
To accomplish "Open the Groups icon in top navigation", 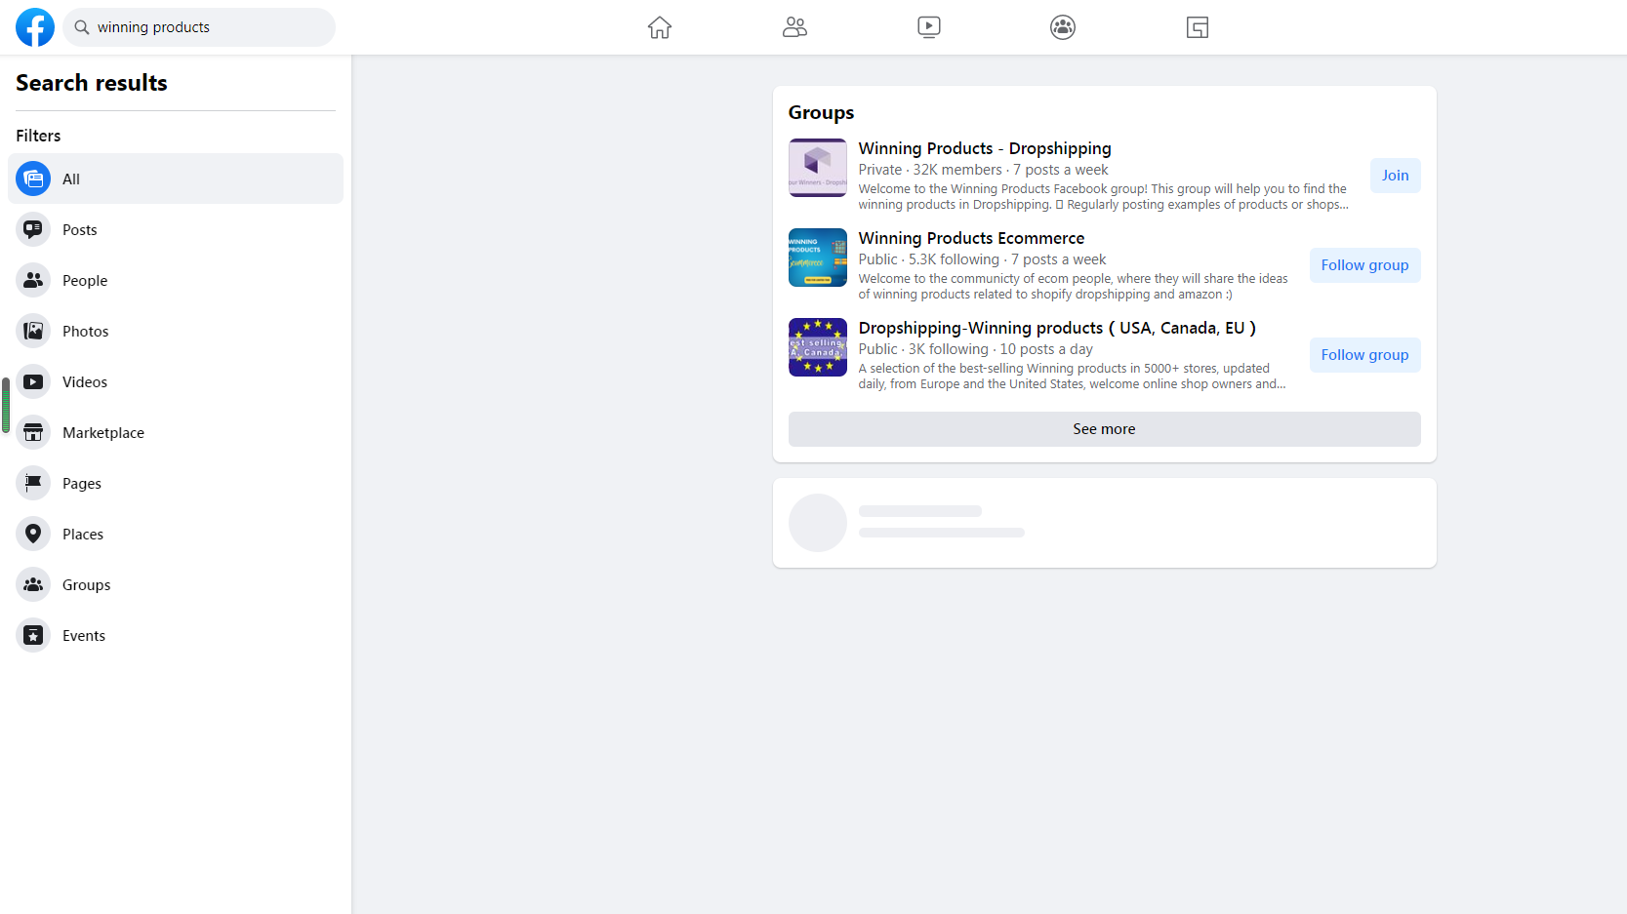I will [x=1063, y=27].
